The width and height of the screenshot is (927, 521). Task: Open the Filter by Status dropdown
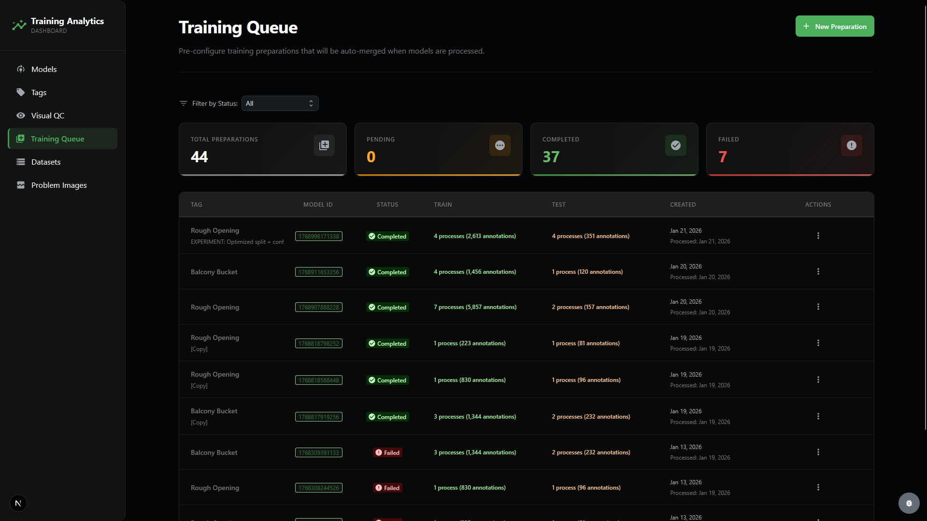tap(280, 103)
